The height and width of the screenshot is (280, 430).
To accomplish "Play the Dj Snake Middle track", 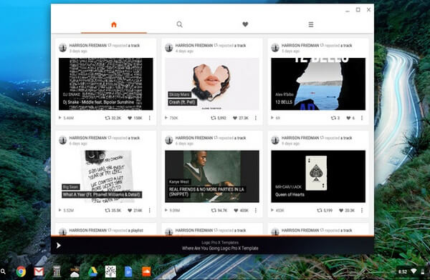I will pos(60,118).
